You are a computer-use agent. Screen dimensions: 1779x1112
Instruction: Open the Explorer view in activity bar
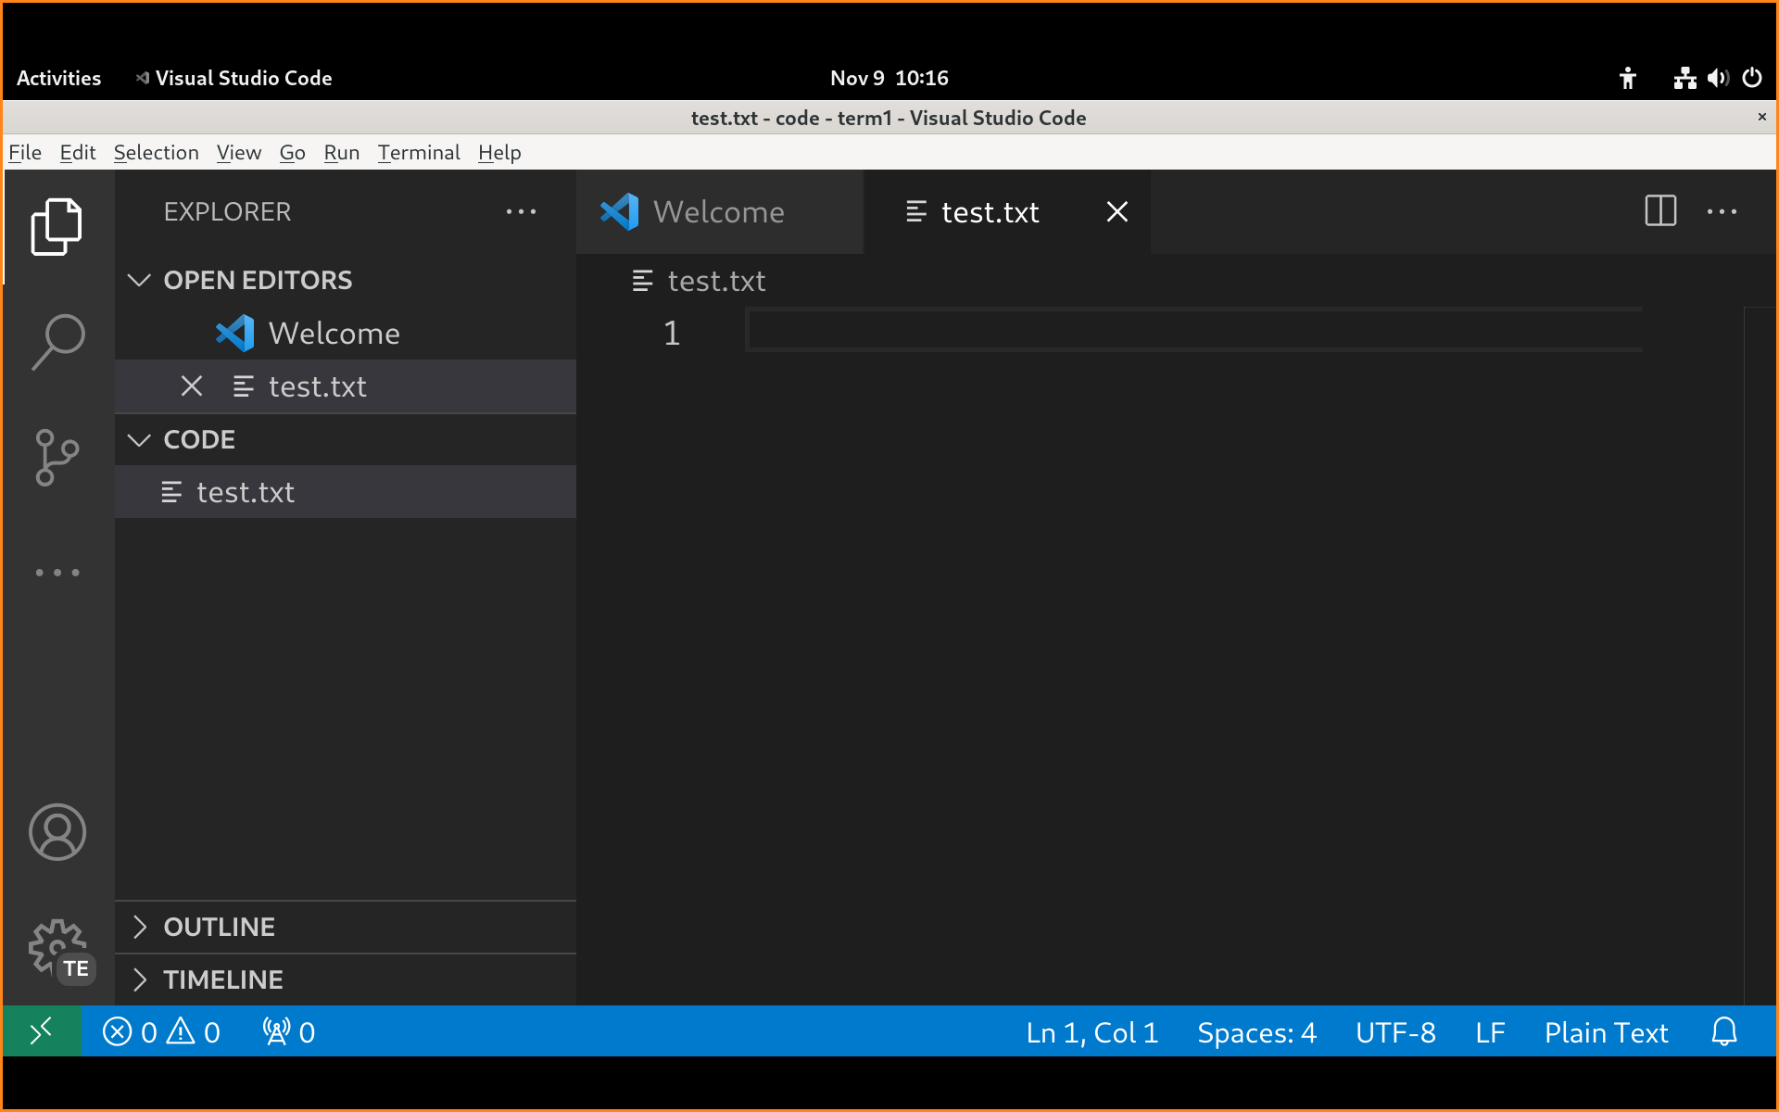(57, 227)
